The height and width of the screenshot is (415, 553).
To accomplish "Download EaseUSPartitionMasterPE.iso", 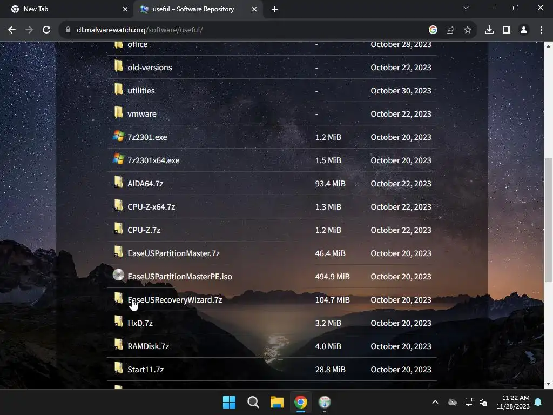I will pos(180,277).
